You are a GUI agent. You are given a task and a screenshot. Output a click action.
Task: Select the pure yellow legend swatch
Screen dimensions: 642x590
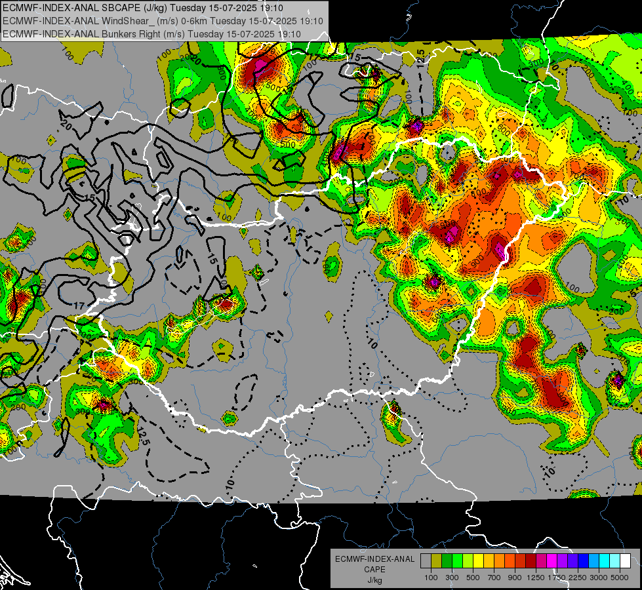click(478, 561)
